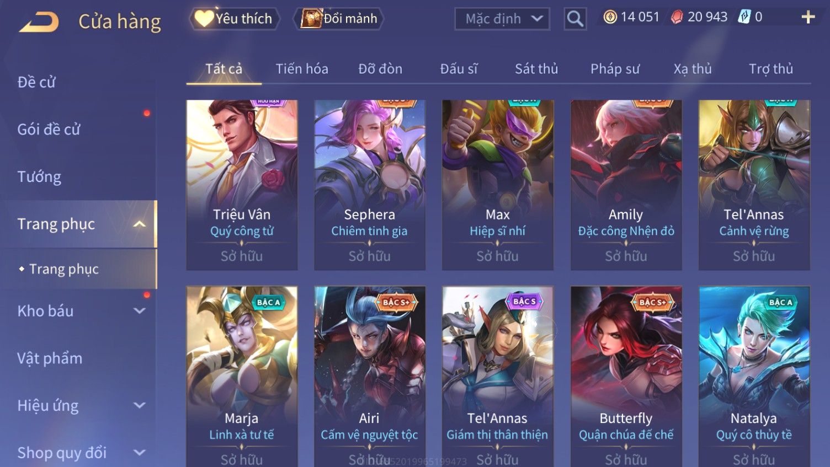The height and width of the screenshot is (467, 830).
Task: Open the Yêu thích heart favorites
Action: tap(204, 19)
